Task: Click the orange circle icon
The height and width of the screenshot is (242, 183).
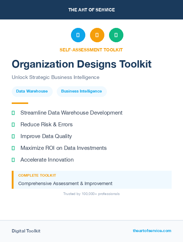Action: (97, 35)
